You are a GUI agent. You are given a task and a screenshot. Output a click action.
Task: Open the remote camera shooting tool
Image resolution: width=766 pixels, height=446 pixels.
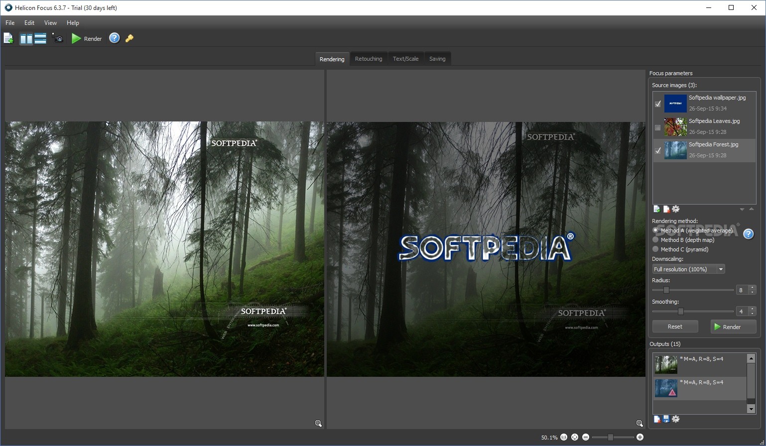(58, 38)
